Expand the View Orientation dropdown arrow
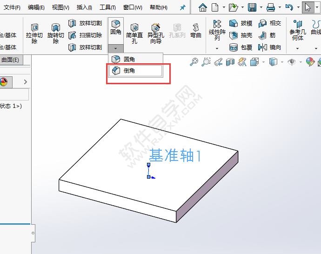 tap(263, 62)
